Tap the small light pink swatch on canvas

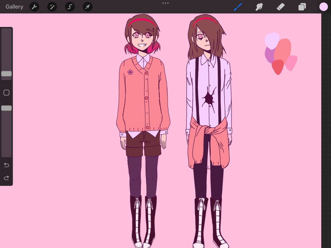pos(292,63)
